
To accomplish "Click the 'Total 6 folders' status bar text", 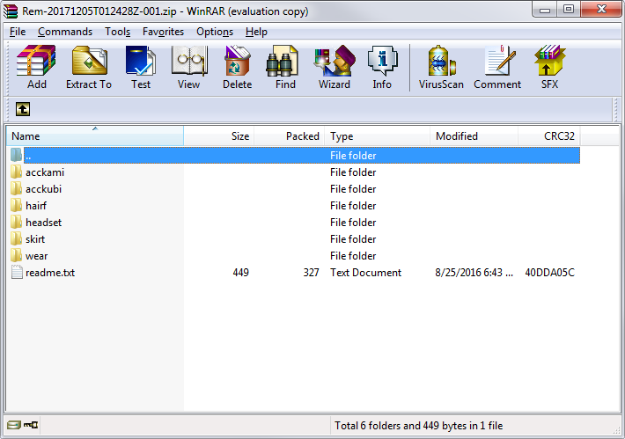I will coord(418,426).
